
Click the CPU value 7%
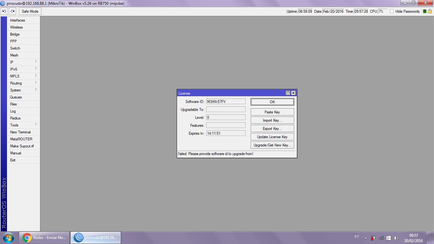point(383,11)
